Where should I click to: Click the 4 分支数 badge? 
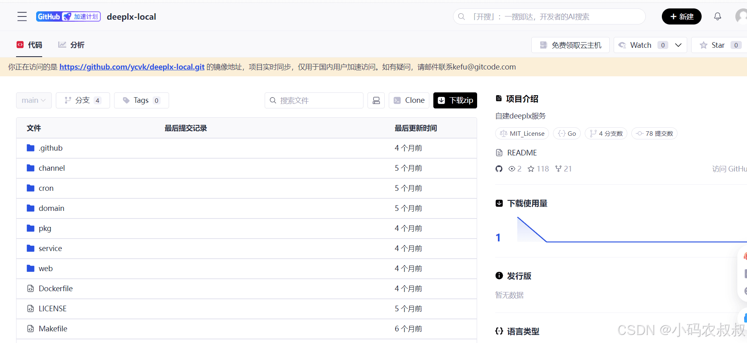606,133
